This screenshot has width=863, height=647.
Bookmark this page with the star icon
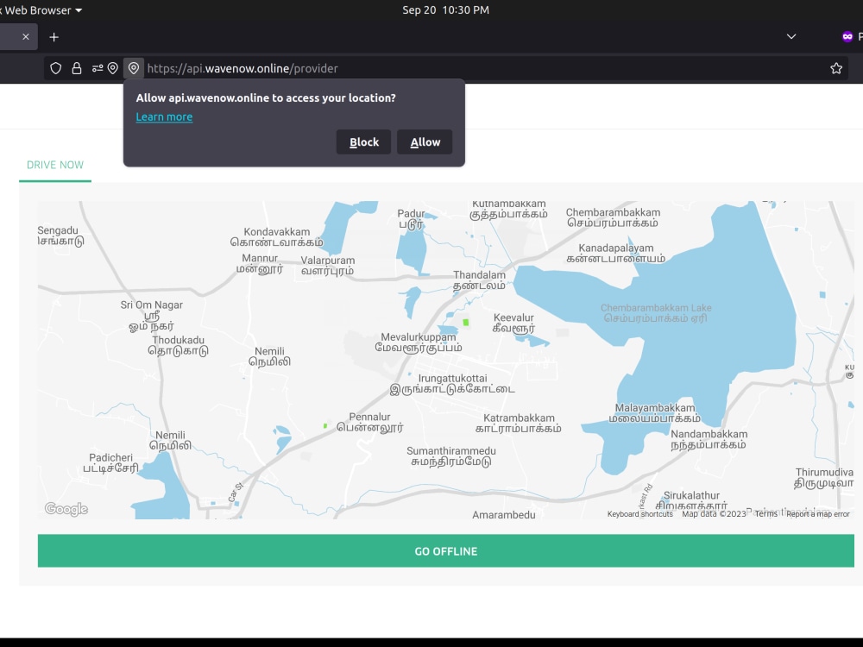click(836, 68)
